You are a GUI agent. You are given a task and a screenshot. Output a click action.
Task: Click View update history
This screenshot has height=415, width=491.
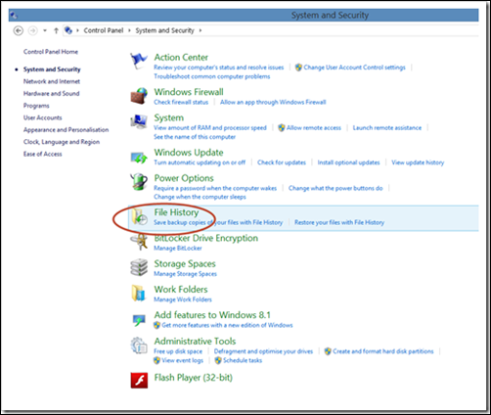[x=418, y=162]
